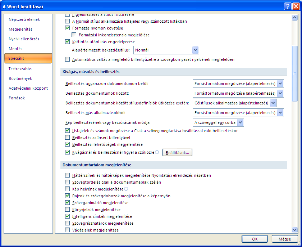Select Bővítmények category

coord(28,78)
